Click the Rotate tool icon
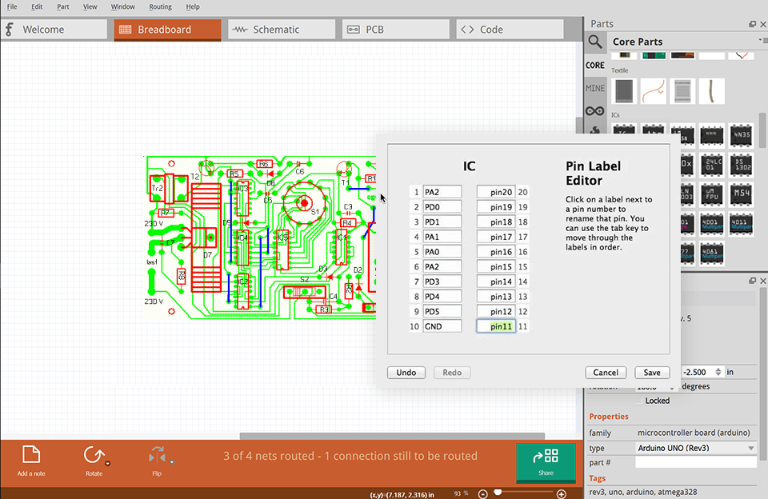Screen dimensions: 768x499 (94, 456)
